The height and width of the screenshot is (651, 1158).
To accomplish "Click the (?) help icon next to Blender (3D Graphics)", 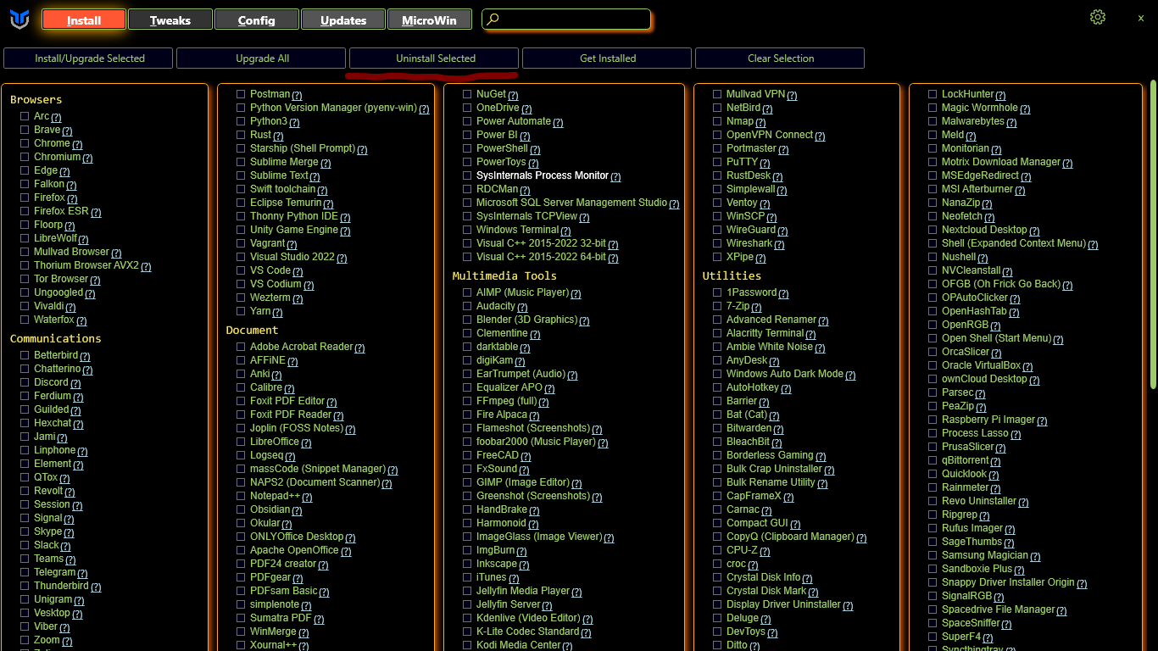I will point(584,320).
